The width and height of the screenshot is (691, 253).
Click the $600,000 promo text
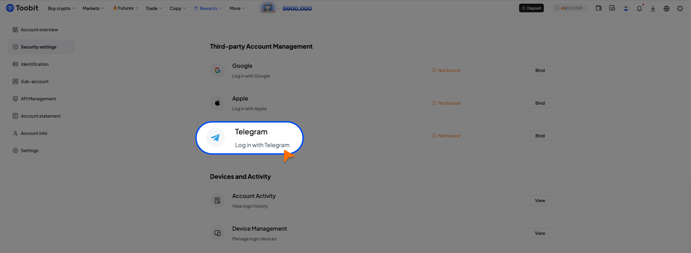click(x=297, y=8)
